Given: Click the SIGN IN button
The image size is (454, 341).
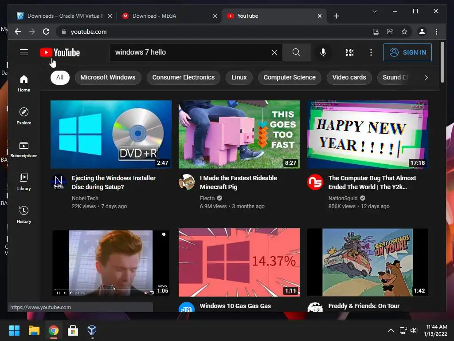Looking at the screenshot, I should 407,52.
